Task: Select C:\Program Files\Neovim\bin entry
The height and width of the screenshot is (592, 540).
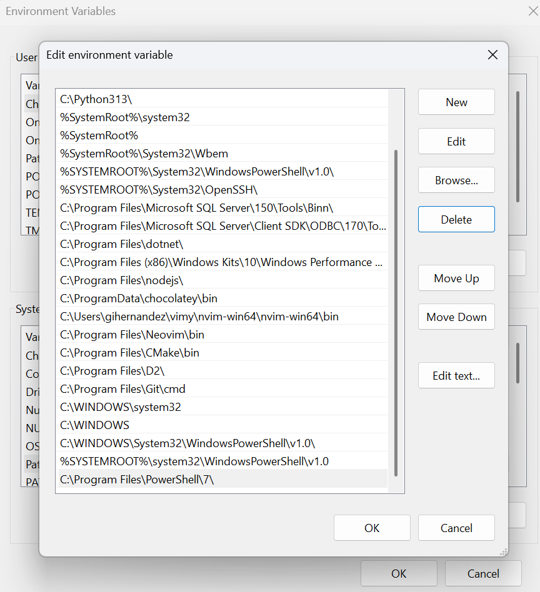Action: point(223,335)
